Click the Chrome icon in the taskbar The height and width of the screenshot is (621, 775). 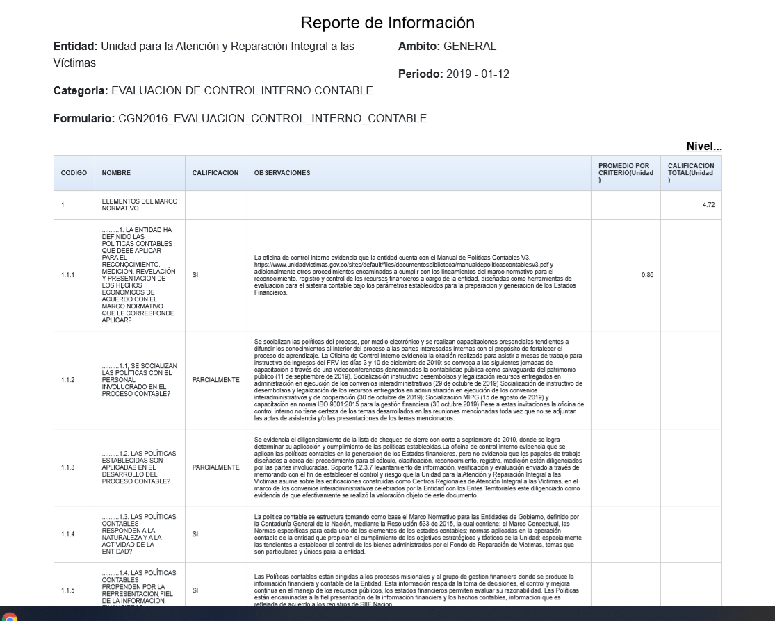[x=10, y=617]
